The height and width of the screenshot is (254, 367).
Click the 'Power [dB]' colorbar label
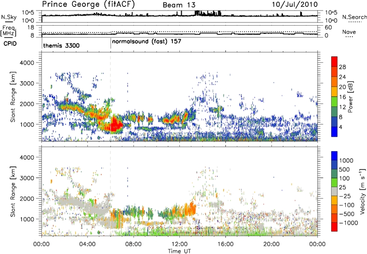click(350, 97)
